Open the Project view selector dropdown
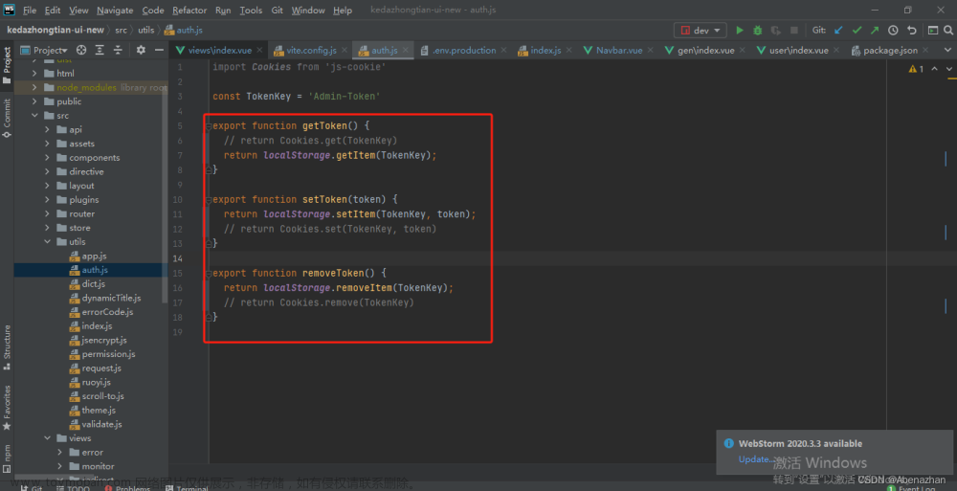 pyautogui.click(x=44, y=50)
